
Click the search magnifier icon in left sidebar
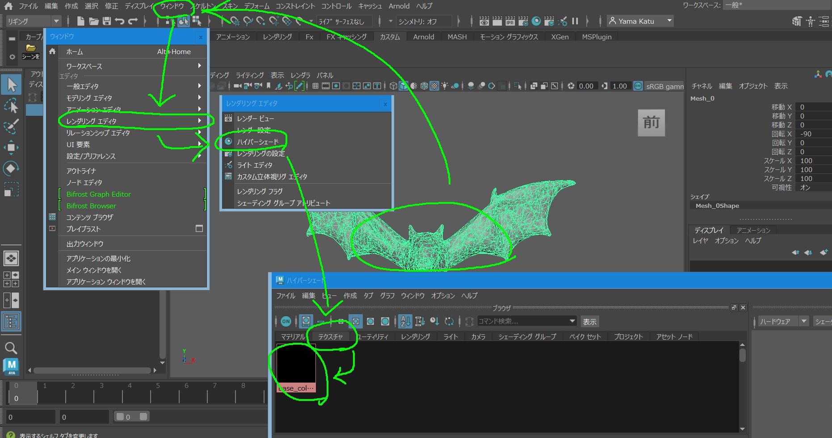(11, 348)
